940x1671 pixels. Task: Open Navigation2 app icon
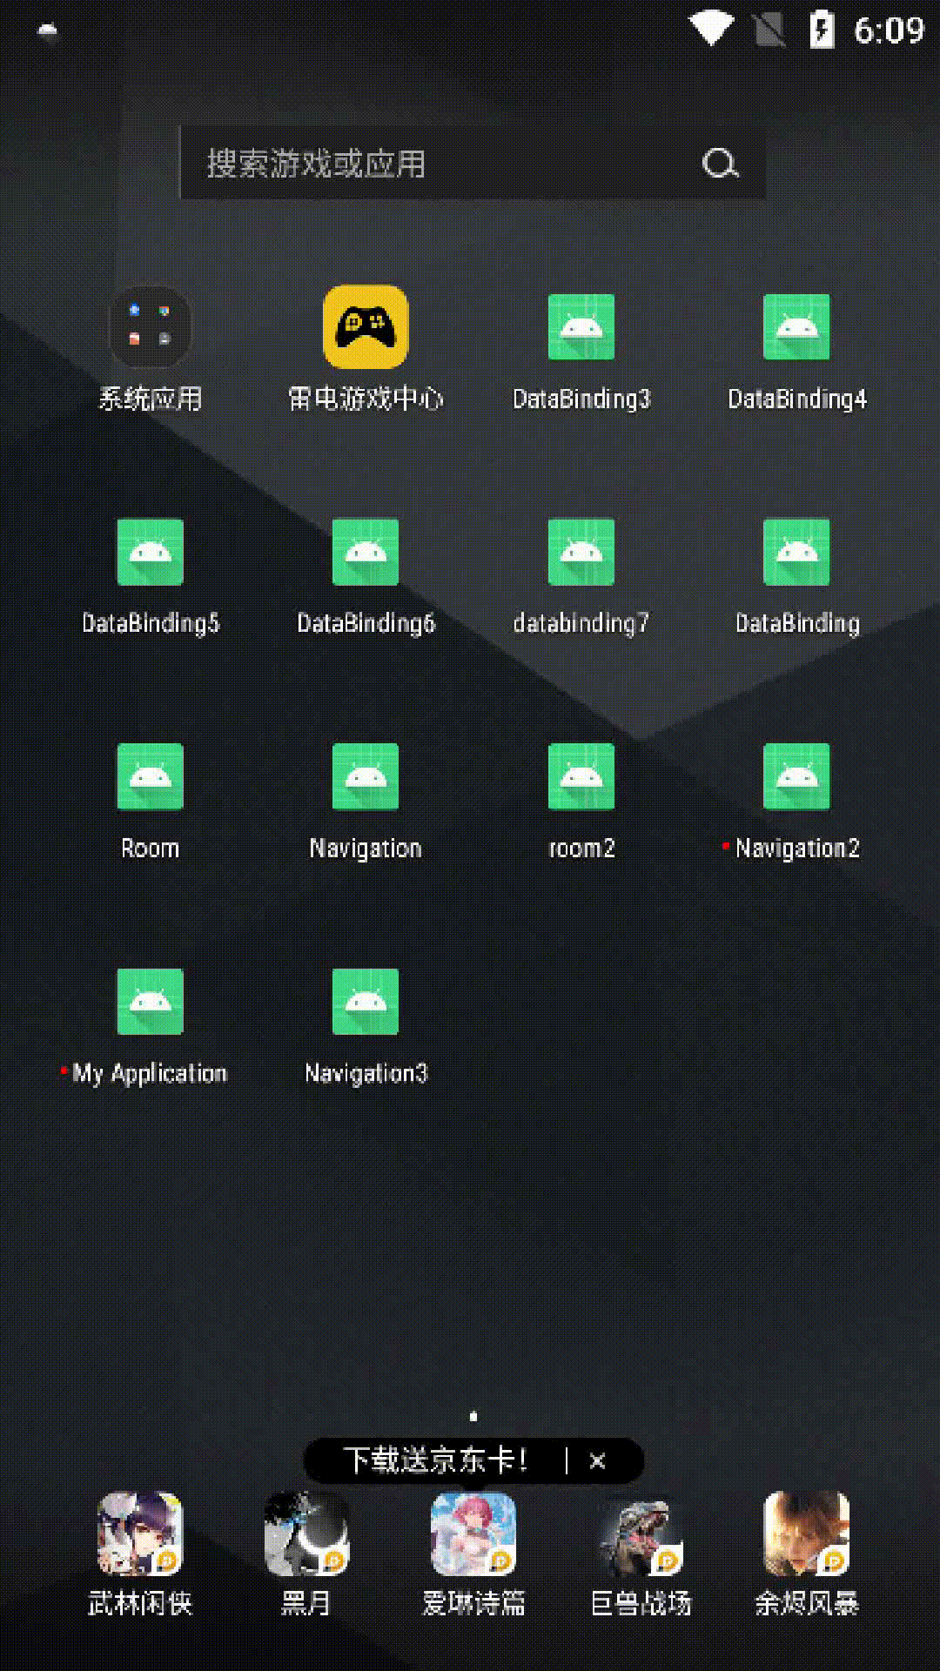click(x=796, y=776)
